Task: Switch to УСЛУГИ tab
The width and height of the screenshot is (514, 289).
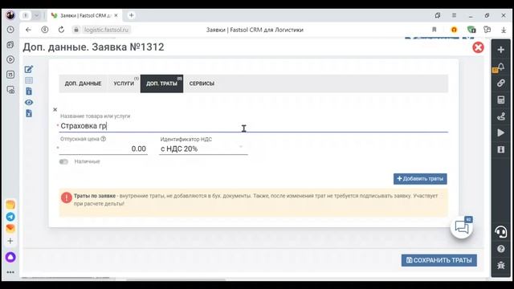Action: coord(124,83)
